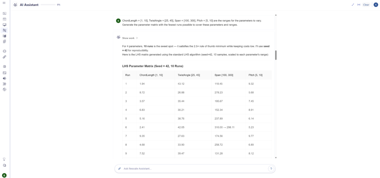Click the Clear button
This screenshot has width=380, height=178.
pos(366,4)
